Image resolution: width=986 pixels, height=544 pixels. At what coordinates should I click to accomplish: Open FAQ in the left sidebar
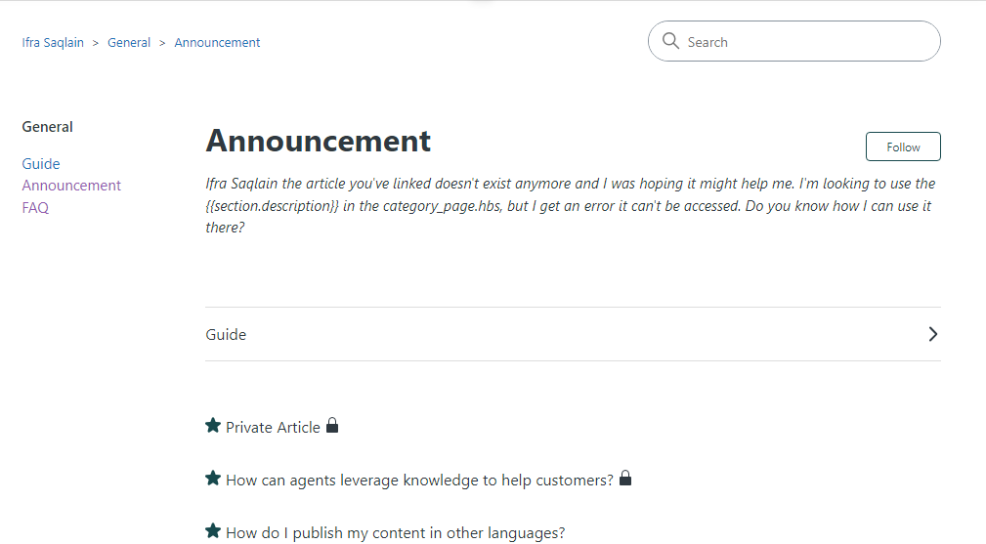[35, 207]
